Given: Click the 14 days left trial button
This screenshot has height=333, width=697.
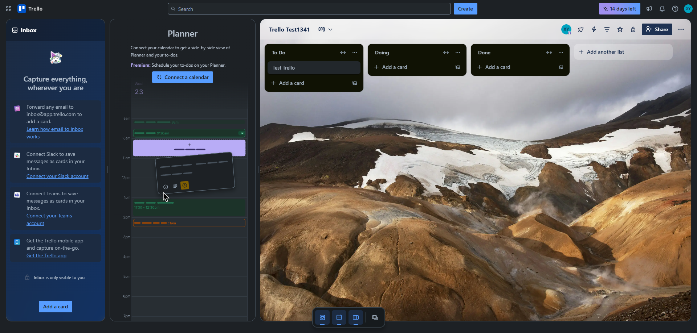Looking at the screenshot, I should point(620,9).
